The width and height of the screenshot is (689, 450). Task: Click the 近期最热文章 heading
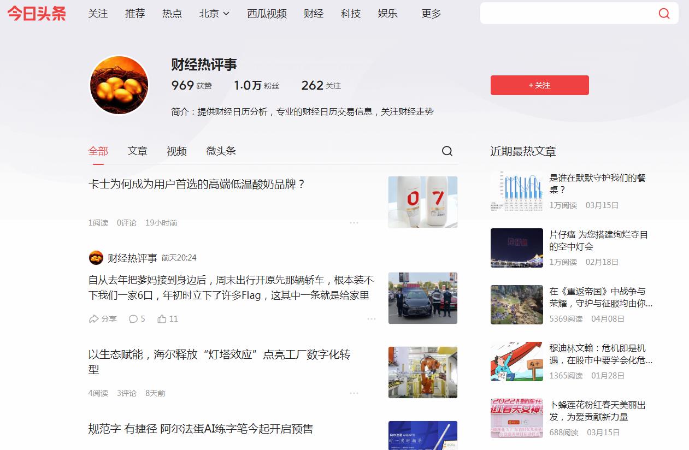[x=523, y=151]
